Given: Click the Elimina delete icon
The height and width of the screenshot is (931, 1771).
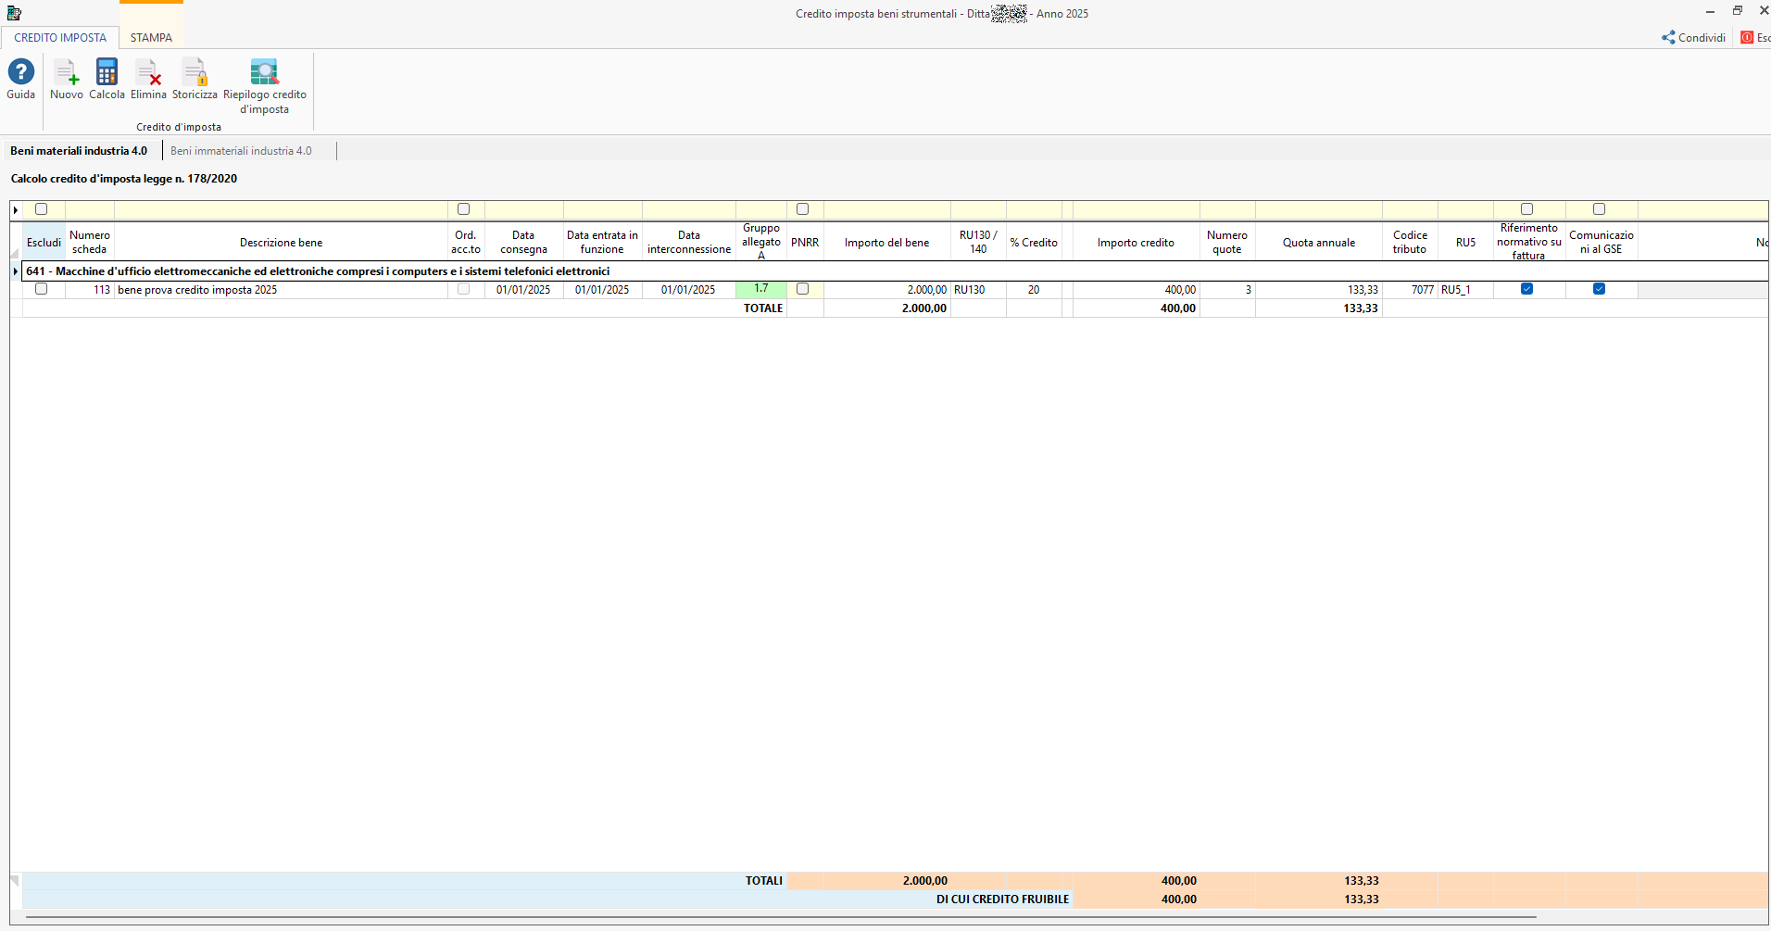Looking at the screenshot, I should 148,72.
